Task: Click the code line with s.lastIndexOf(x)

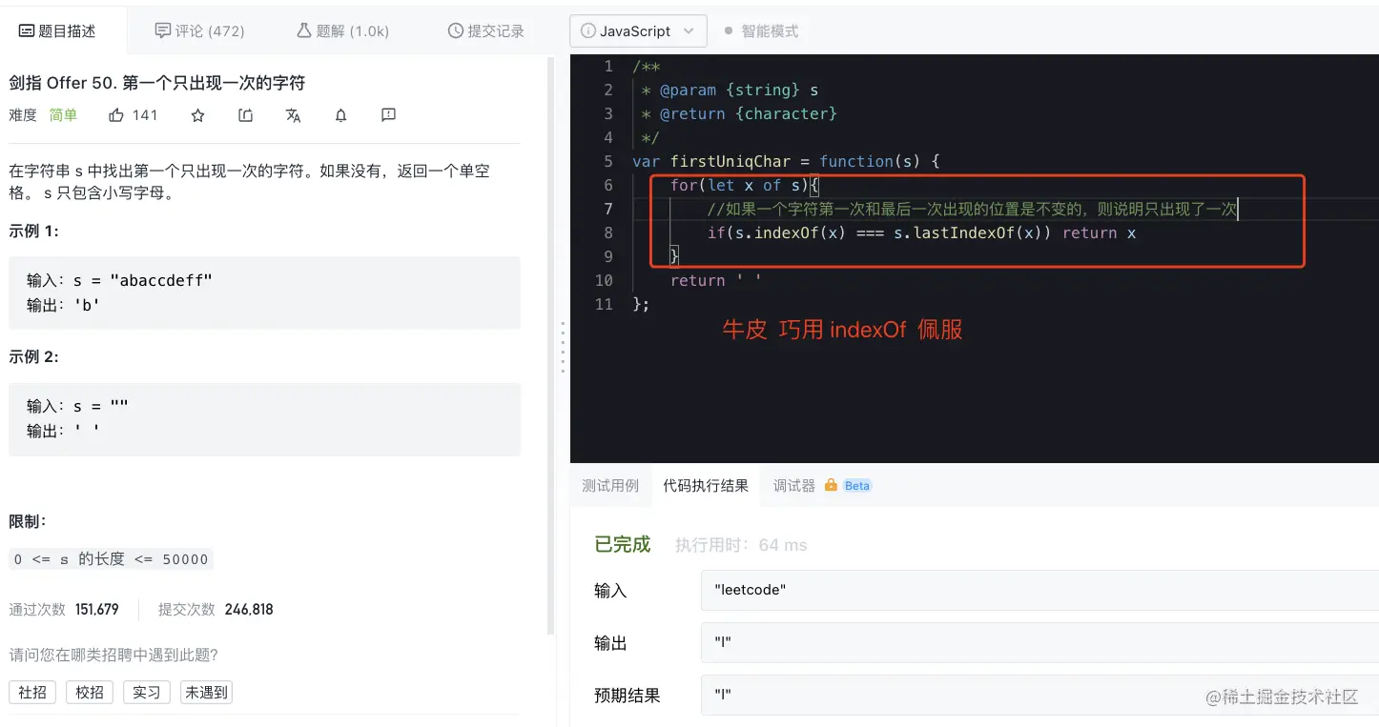Action: point(921,232)
